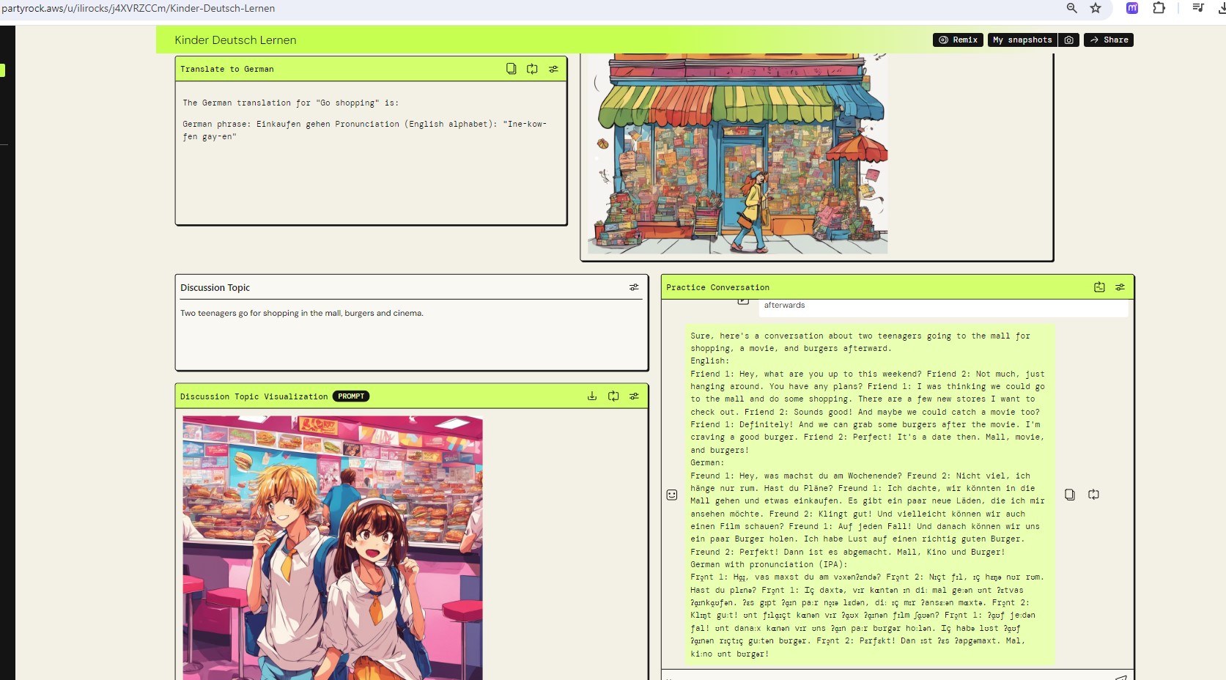Open Practice Conversation settings

pyautogui.click(x=1120, y=287)
